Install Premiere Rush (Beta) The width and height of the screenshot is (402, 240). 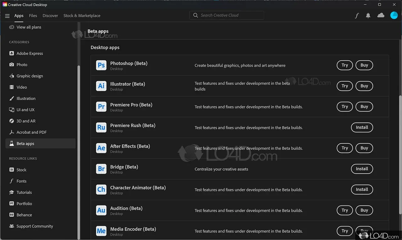click(x=362, y=127)
